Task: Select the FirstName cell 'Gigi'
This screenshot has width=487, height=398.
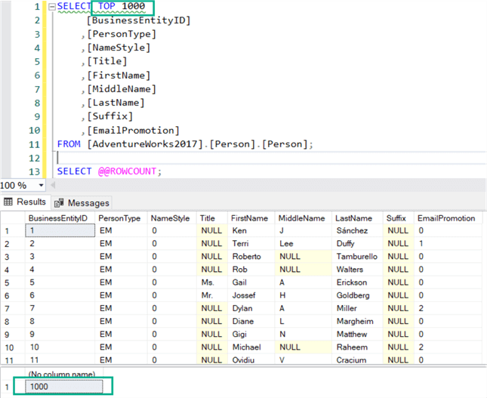Action: click(251, 335)
